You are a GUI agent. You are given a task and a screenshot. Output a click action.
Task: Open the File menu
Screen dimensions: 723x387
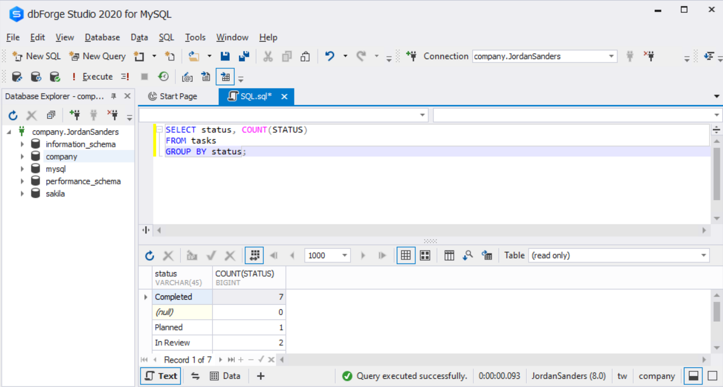coord(13,37)
